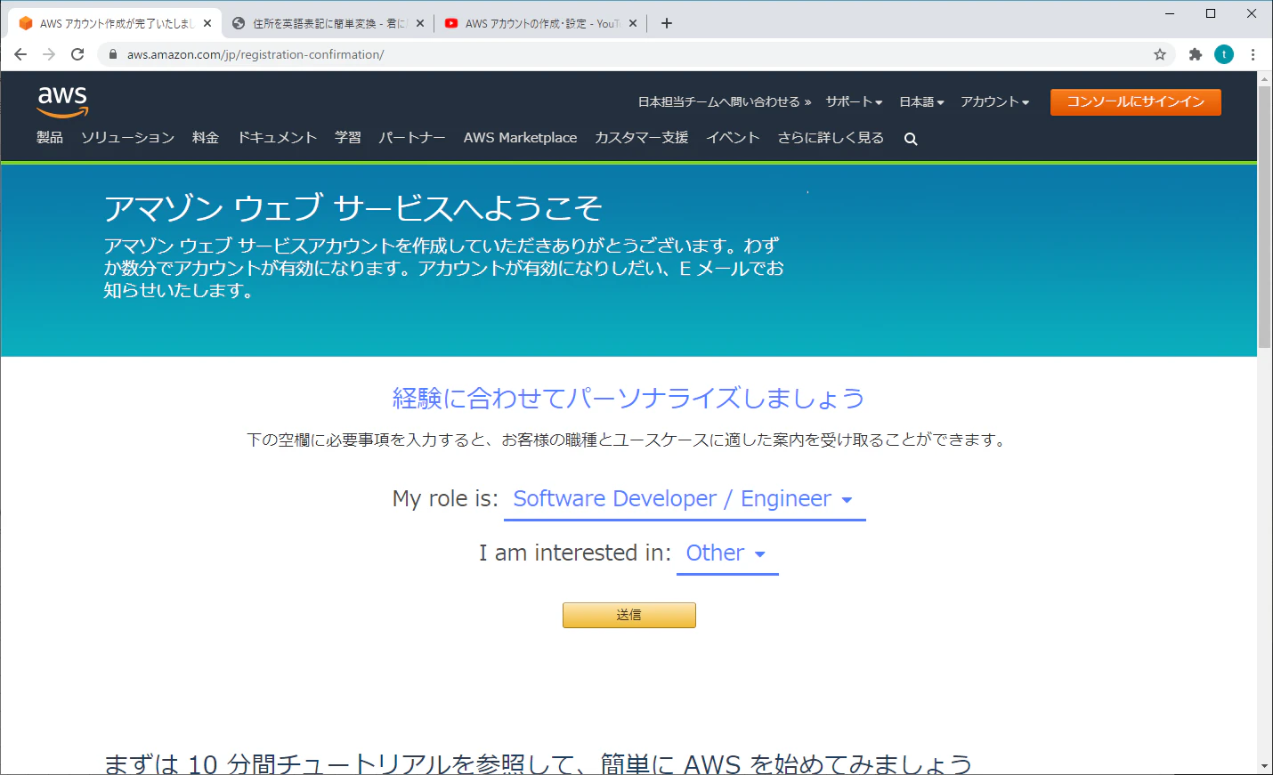Click the アマゾン ウェブ サービスへようこそ heading

(353, 208)
